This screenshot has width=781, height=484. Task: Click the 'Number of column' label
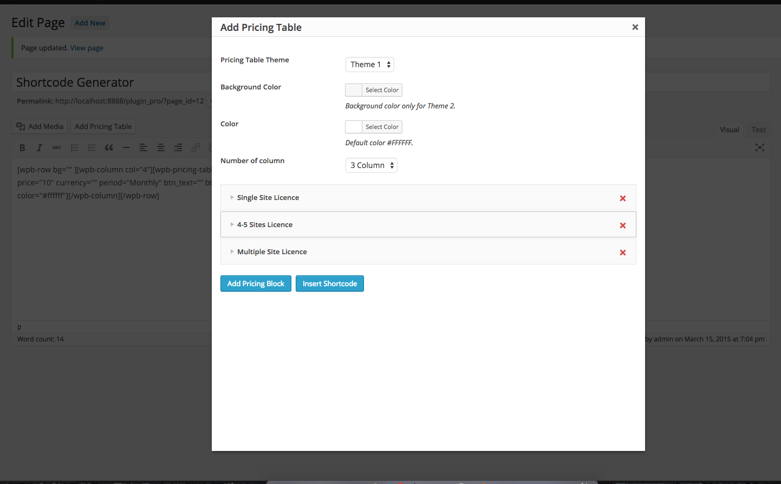(x=252, y=160)
